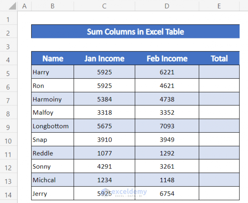Select column B header
Image resolution: width=248 pixels, height=203 pixels.
(53, 6)
